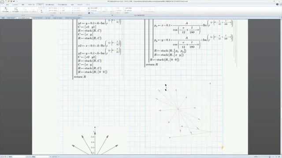Open the Math Formatting ribbon tab
282x158 pixels.
click(x=50, y=5)
